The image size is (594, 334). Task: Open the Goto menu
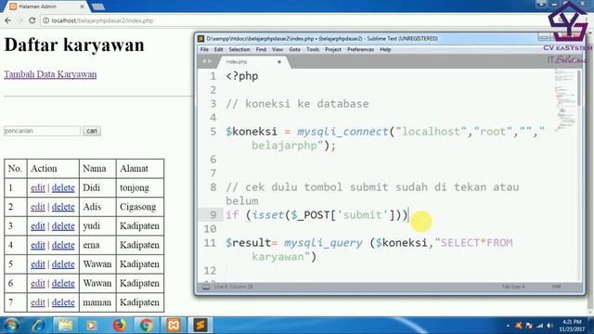[x=294, y=49]
